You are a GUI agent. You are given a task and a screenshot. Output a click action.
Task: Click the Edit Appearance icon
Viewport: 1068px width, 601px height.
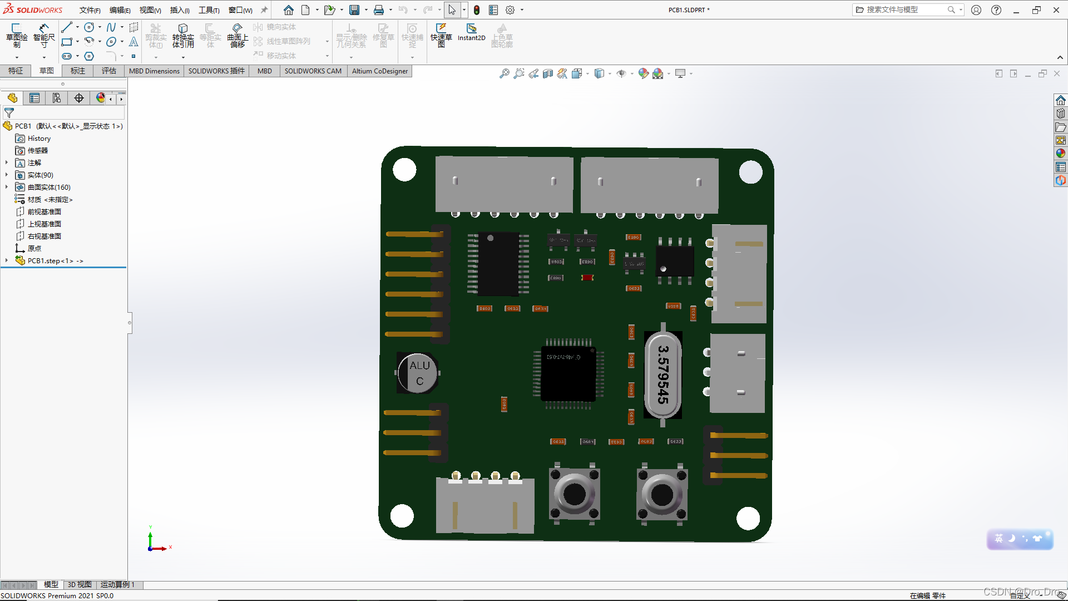click(643, 73)
